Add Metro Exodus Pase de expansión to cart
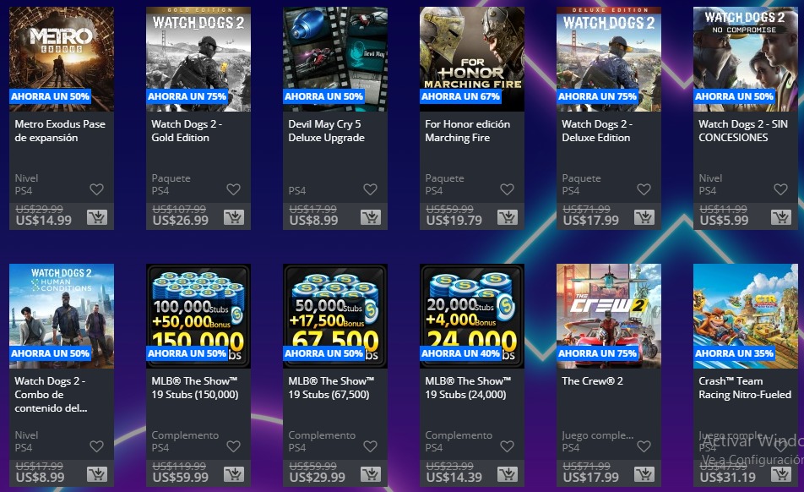Screen dimensions: 804x492 pyautogui.click(x=97, y=217)
